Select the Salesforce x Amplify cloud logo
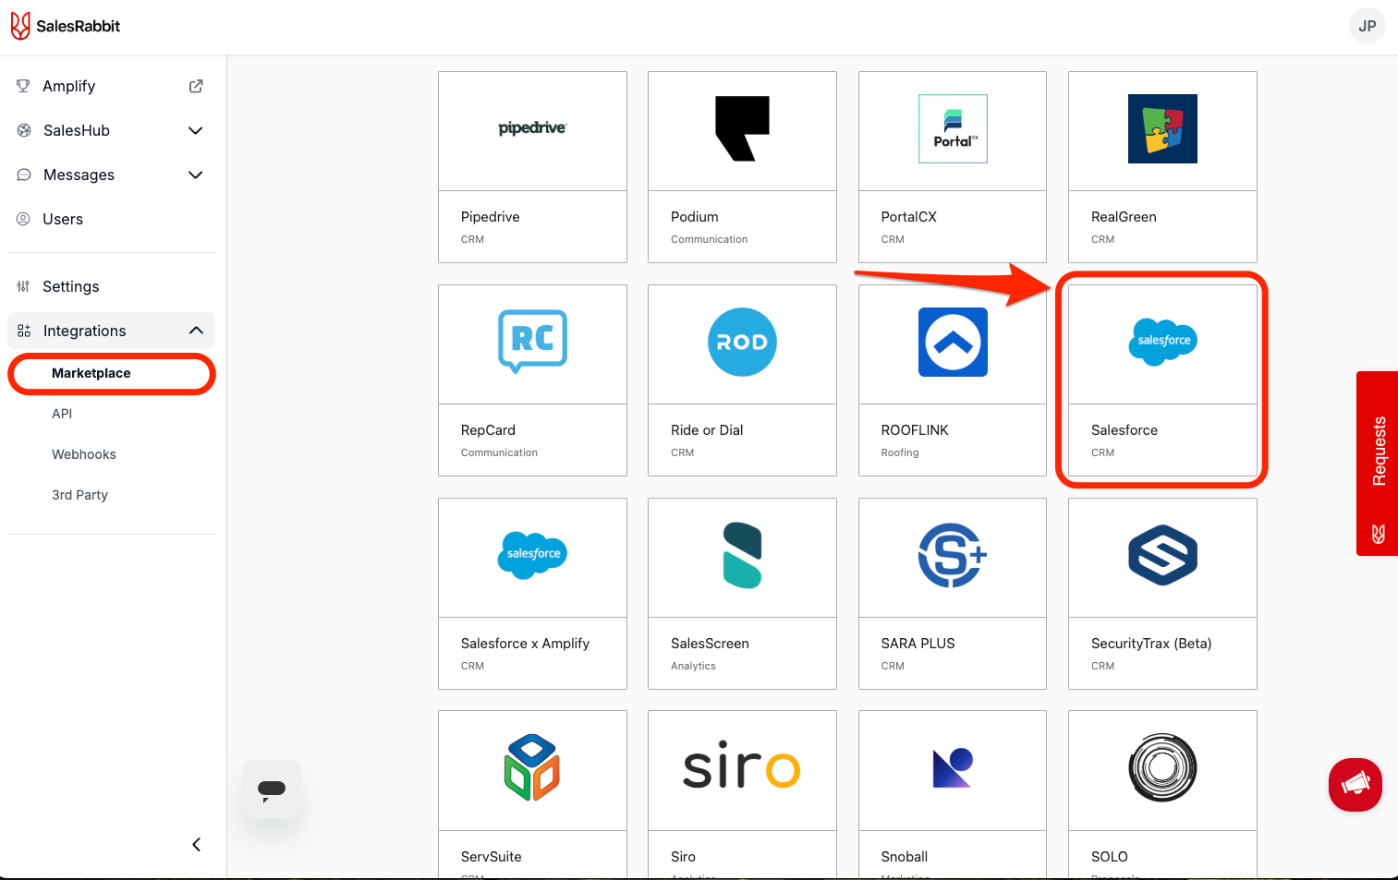The image size is (1398, 880). point(532,555)
